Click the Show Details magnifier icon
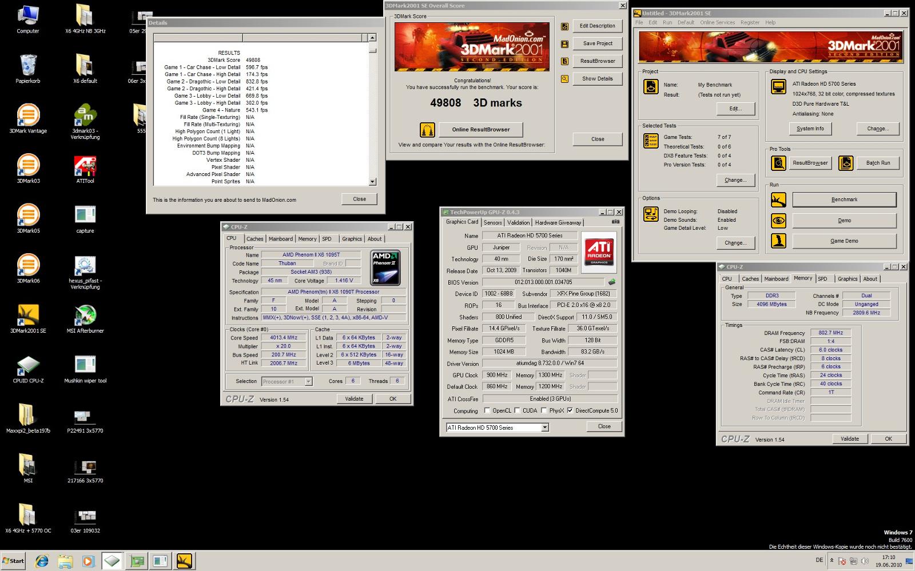 [x=564, y=79]
